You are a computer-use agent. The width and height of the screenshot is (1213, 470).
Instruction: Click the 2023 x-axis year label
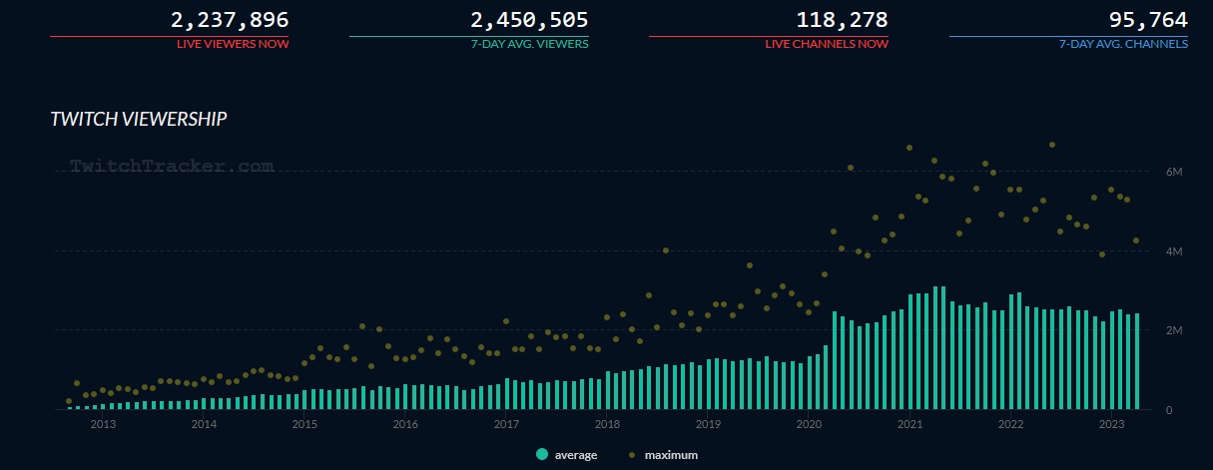pos(1111,424)
